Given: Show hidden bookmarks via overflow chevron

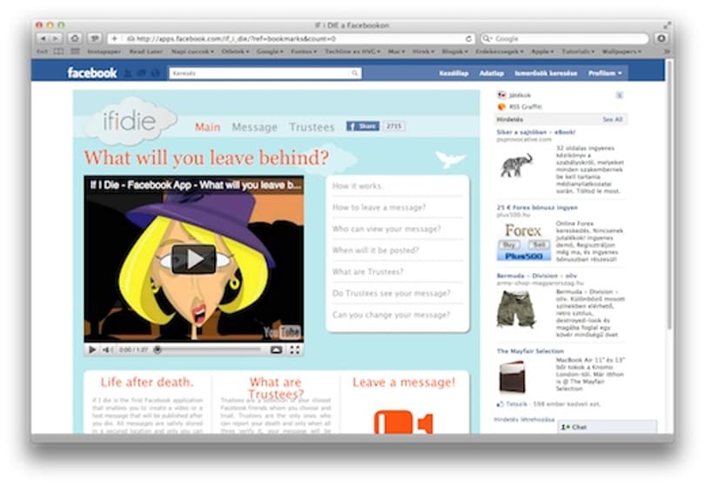Looking at the screenshot, I should click(667, 51).
